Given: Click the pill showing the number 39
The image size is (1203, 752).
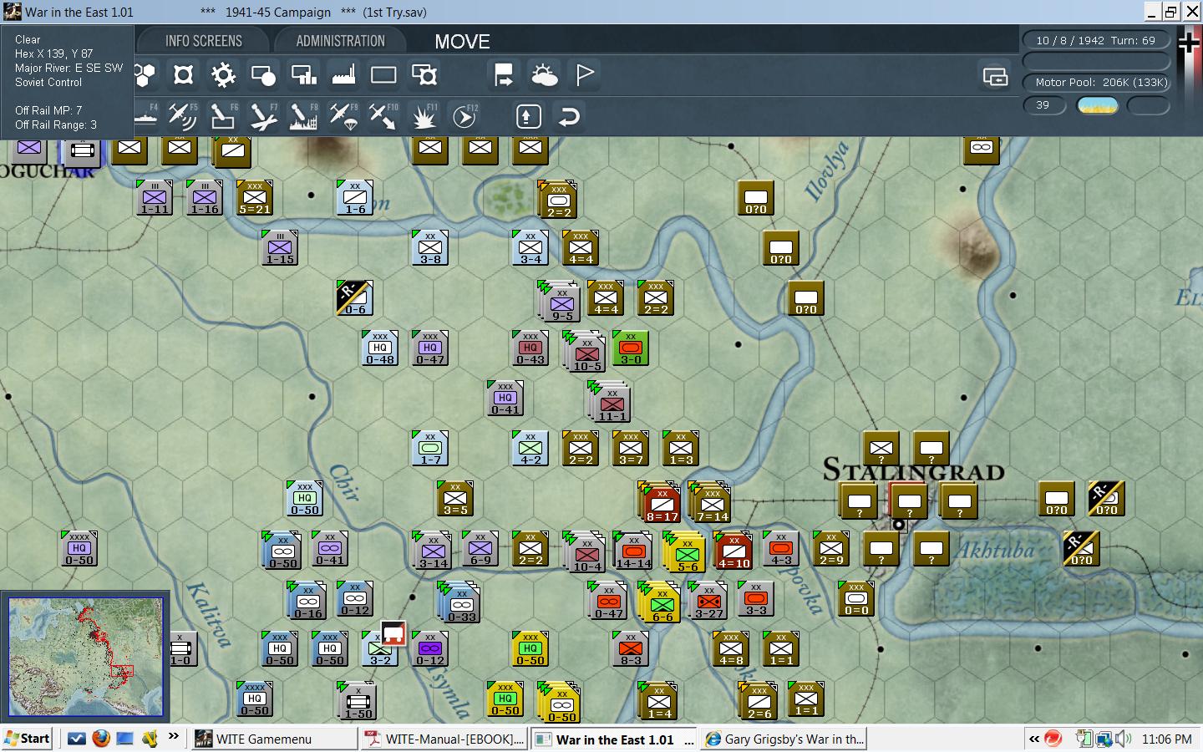Looking at the screenshot, I should pyautogui.click(x=1043, y=105).
